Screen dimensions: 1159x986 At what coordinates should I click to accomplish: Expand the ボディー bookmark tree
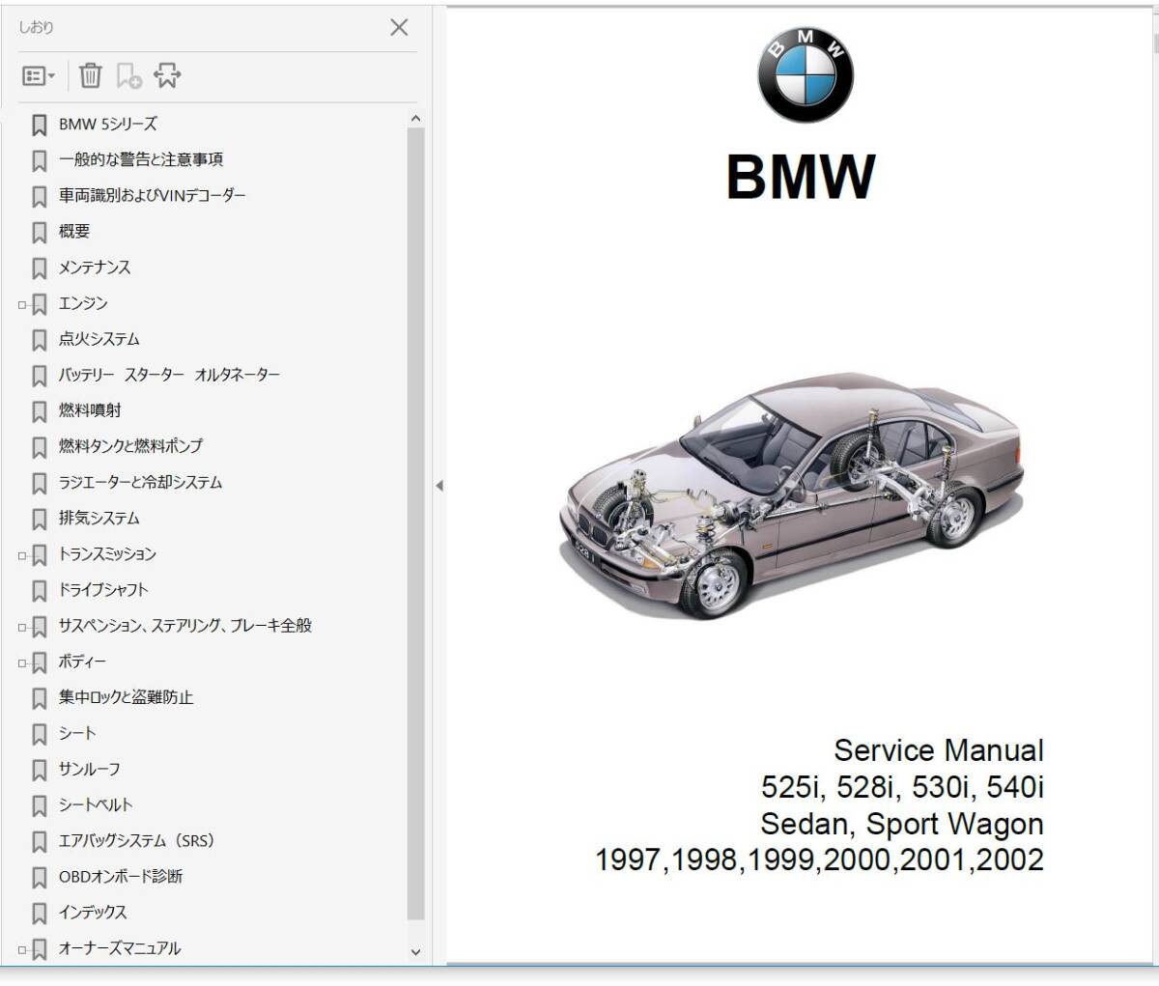click(22, 662)
